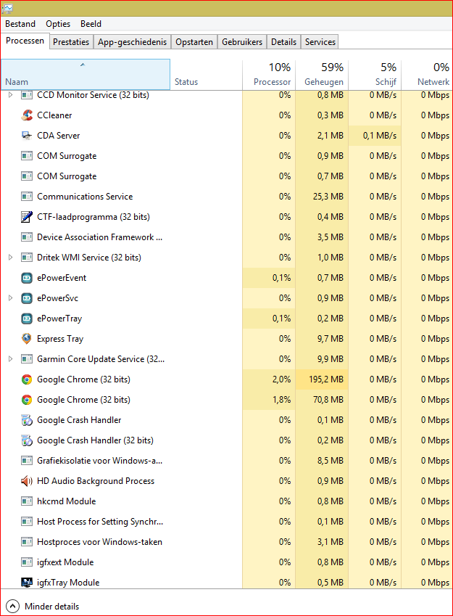The height and width of the screenshot is (616, 453).
Task: Select the Communications Service row
Action: coord(85,197)
